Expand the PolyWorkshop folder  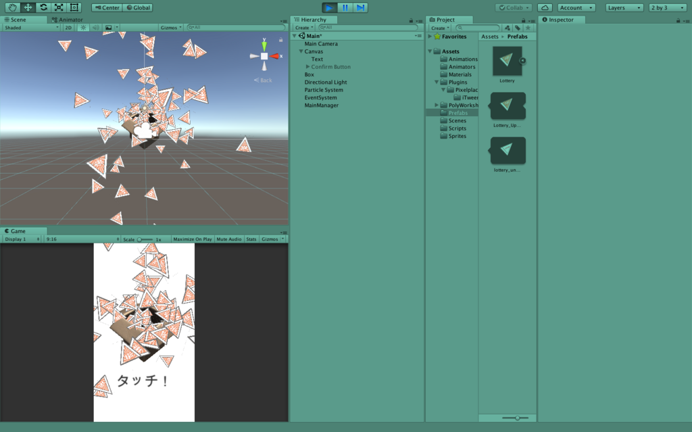437,105
